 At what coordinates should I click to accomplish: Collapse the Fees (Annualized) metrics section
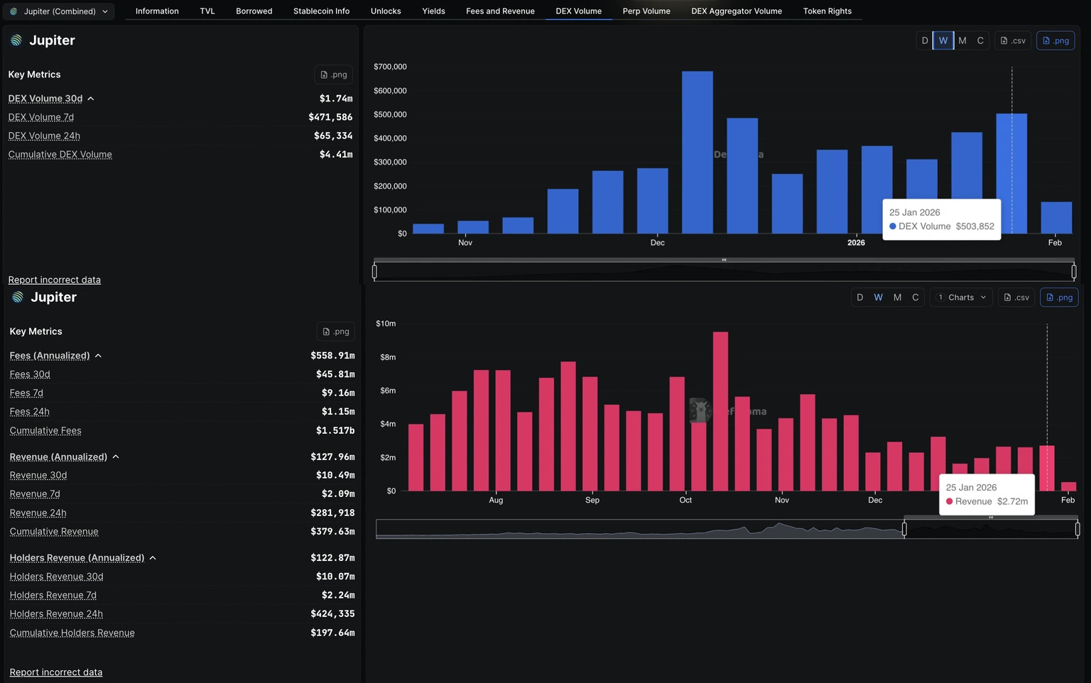coord(97,355)
